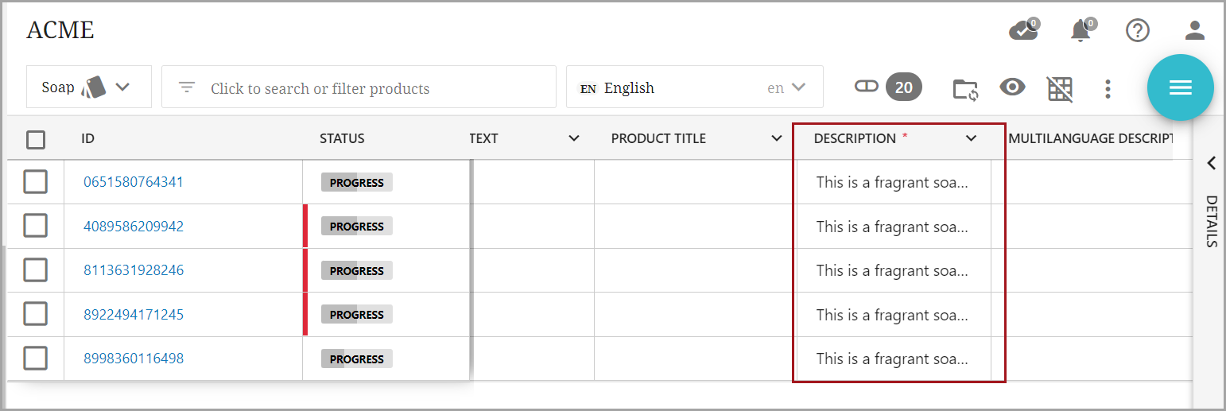
Task: Select checkbox for product 0651580764341
Action: [36, 182]
